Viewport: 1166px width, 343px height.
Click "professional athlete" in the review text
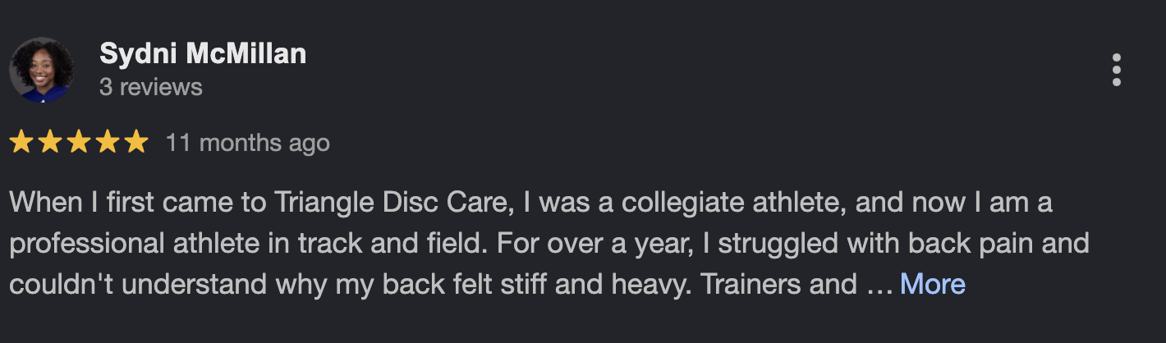point(131,243)
